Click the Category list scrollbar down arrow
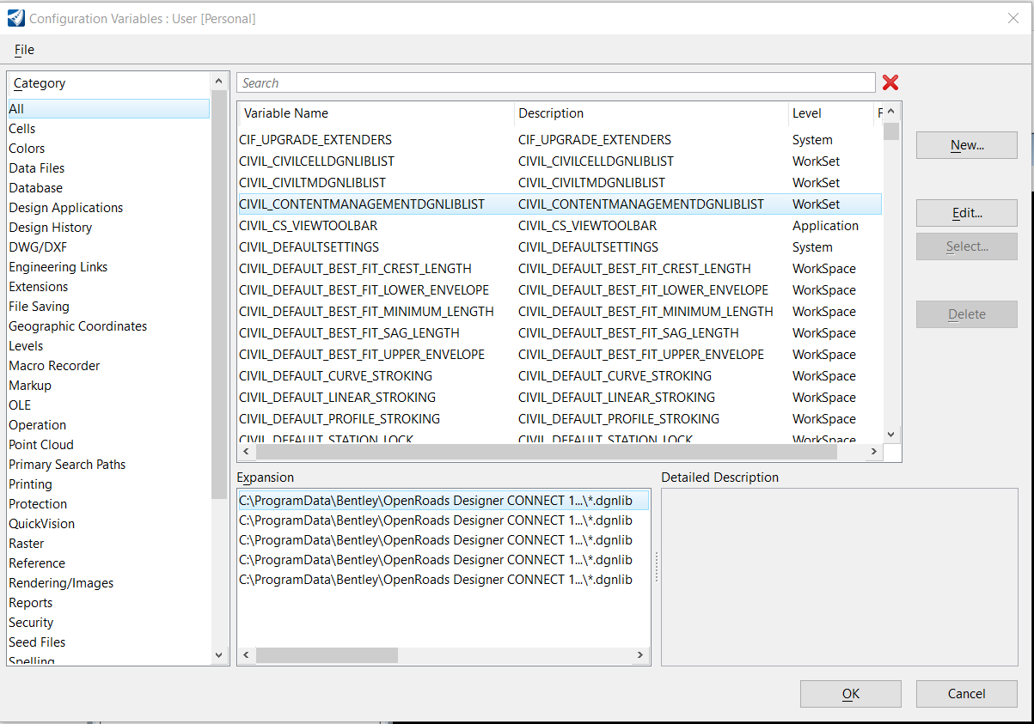Image resolution: width=1034 pixels, height=724 pixels. tap(219, 655)
